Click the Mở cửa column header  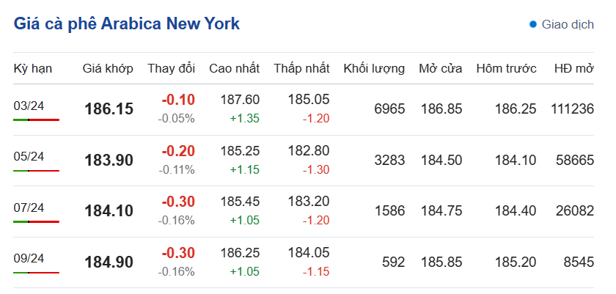click(x=440, y=69)
